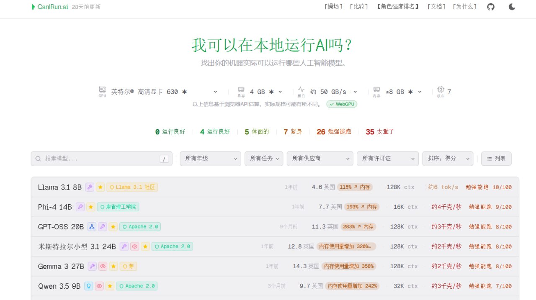Click the magnifier icon in search box
The width and height of the screenshot is (536, 300).
pyautogui.click(x=38, y=159)
